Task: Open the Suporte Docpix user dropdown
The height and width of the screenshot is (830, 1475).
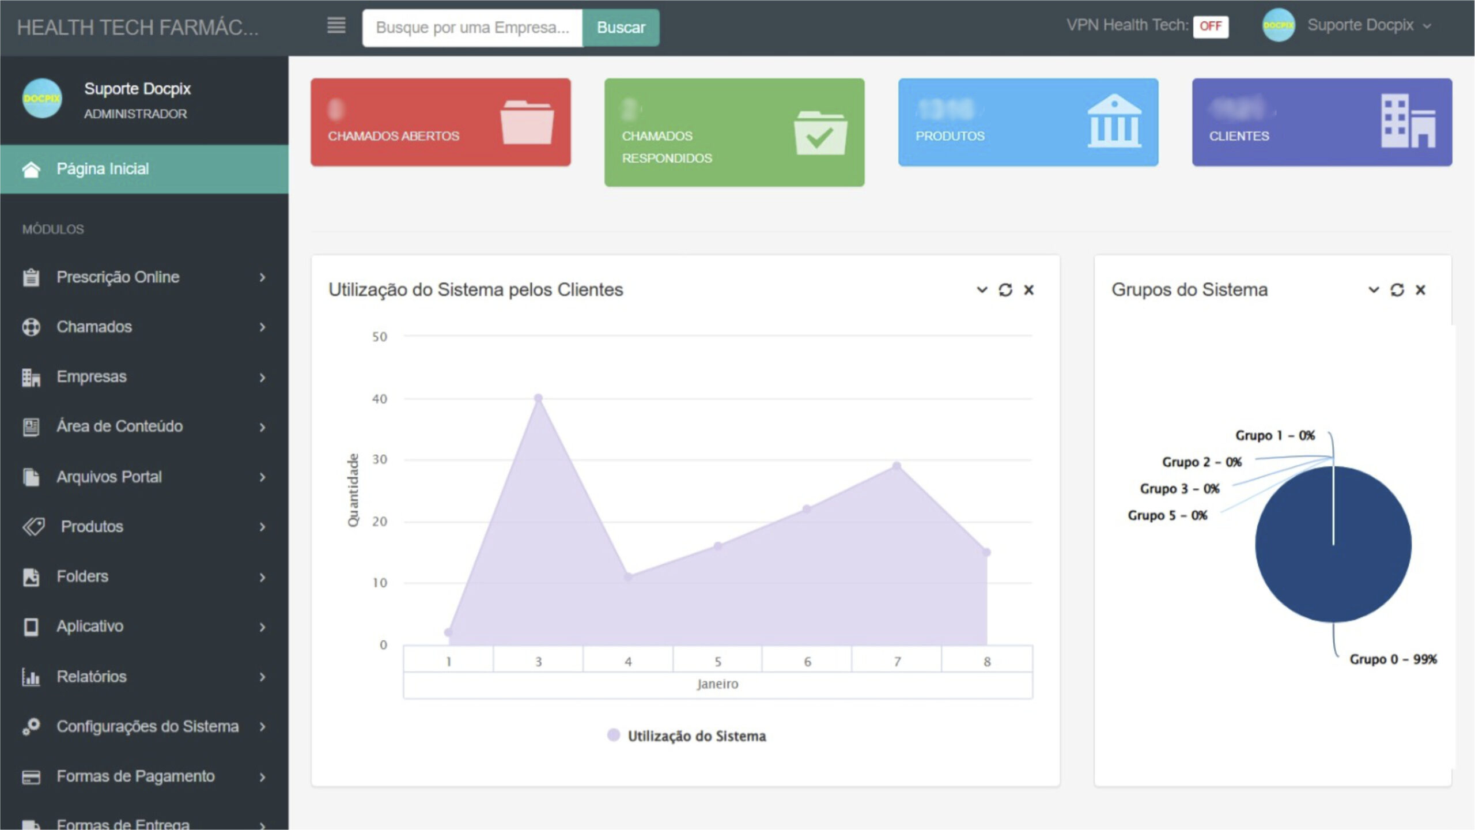Action: pyautogui.click(x=1368, y=25)
